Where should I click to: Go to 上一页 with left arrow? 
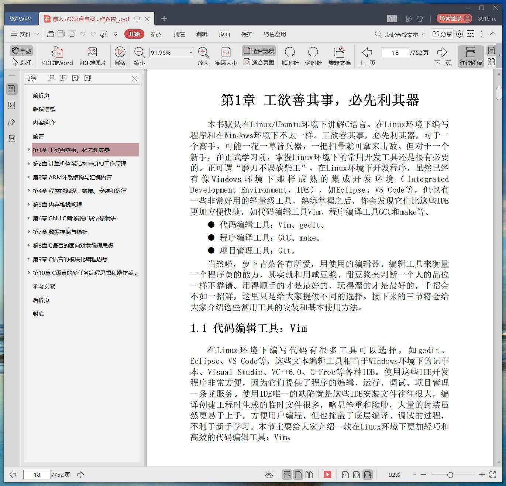(x=367, y=52)
